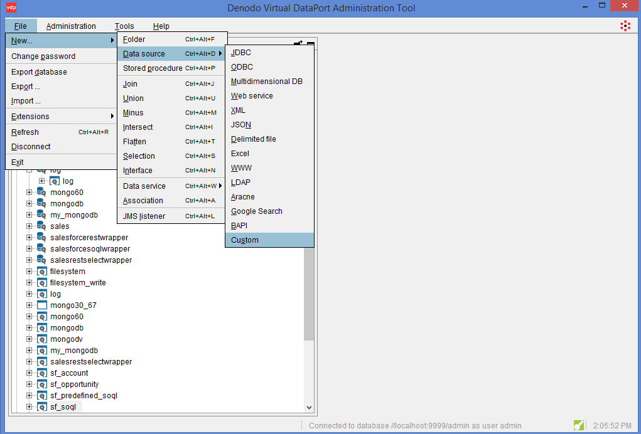Open the Data service submenu

(x=171, y=186)
